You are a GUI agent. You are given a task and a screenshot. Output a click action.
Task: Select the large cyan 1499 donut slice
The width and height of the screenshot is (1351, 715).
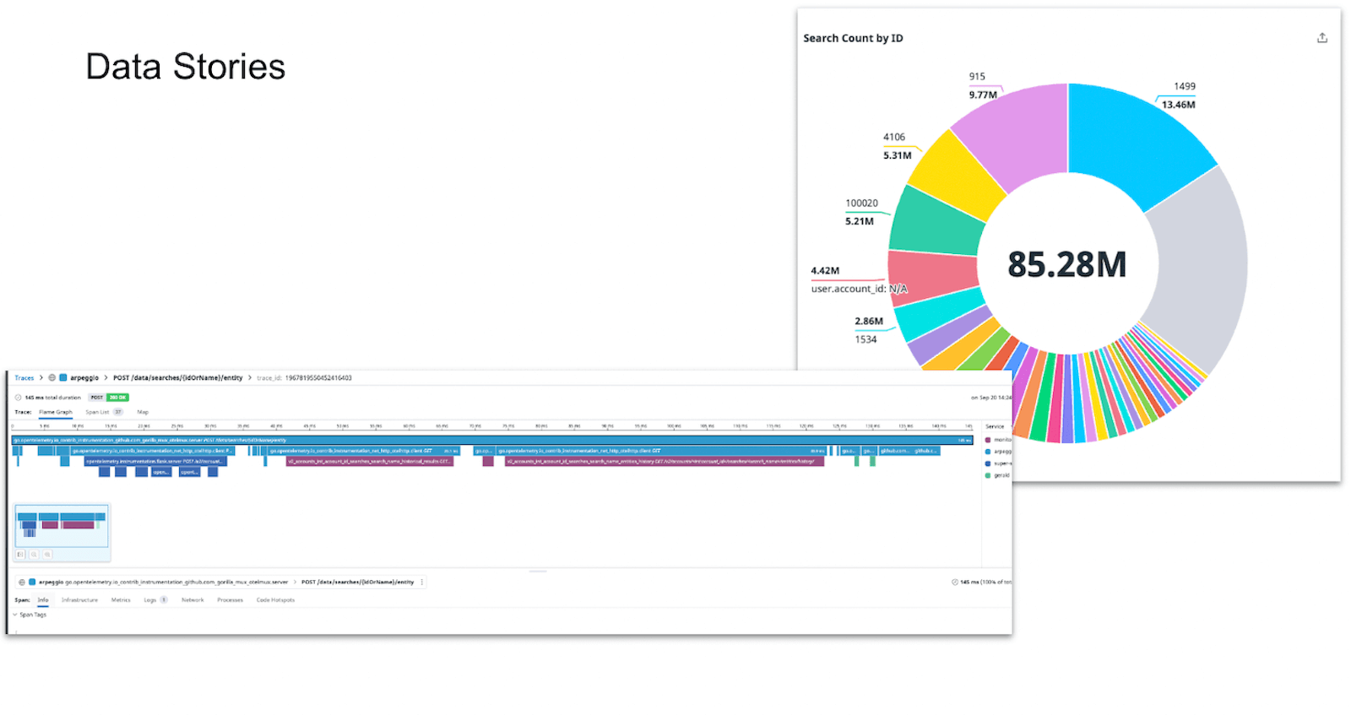click(1140, 144)
